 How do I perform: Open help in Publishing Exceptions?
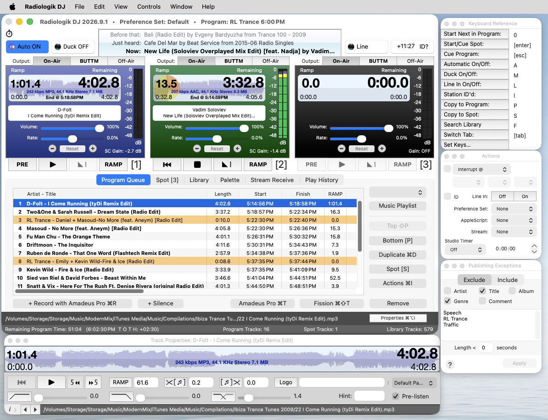[x=450, y=365]
